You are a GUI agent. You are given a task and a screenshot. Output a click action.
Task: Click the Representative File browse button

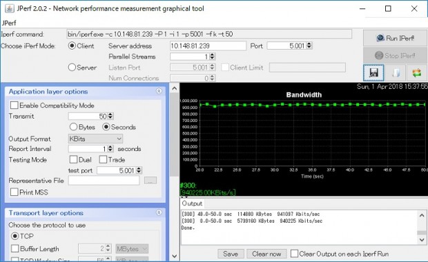(150, 180)
